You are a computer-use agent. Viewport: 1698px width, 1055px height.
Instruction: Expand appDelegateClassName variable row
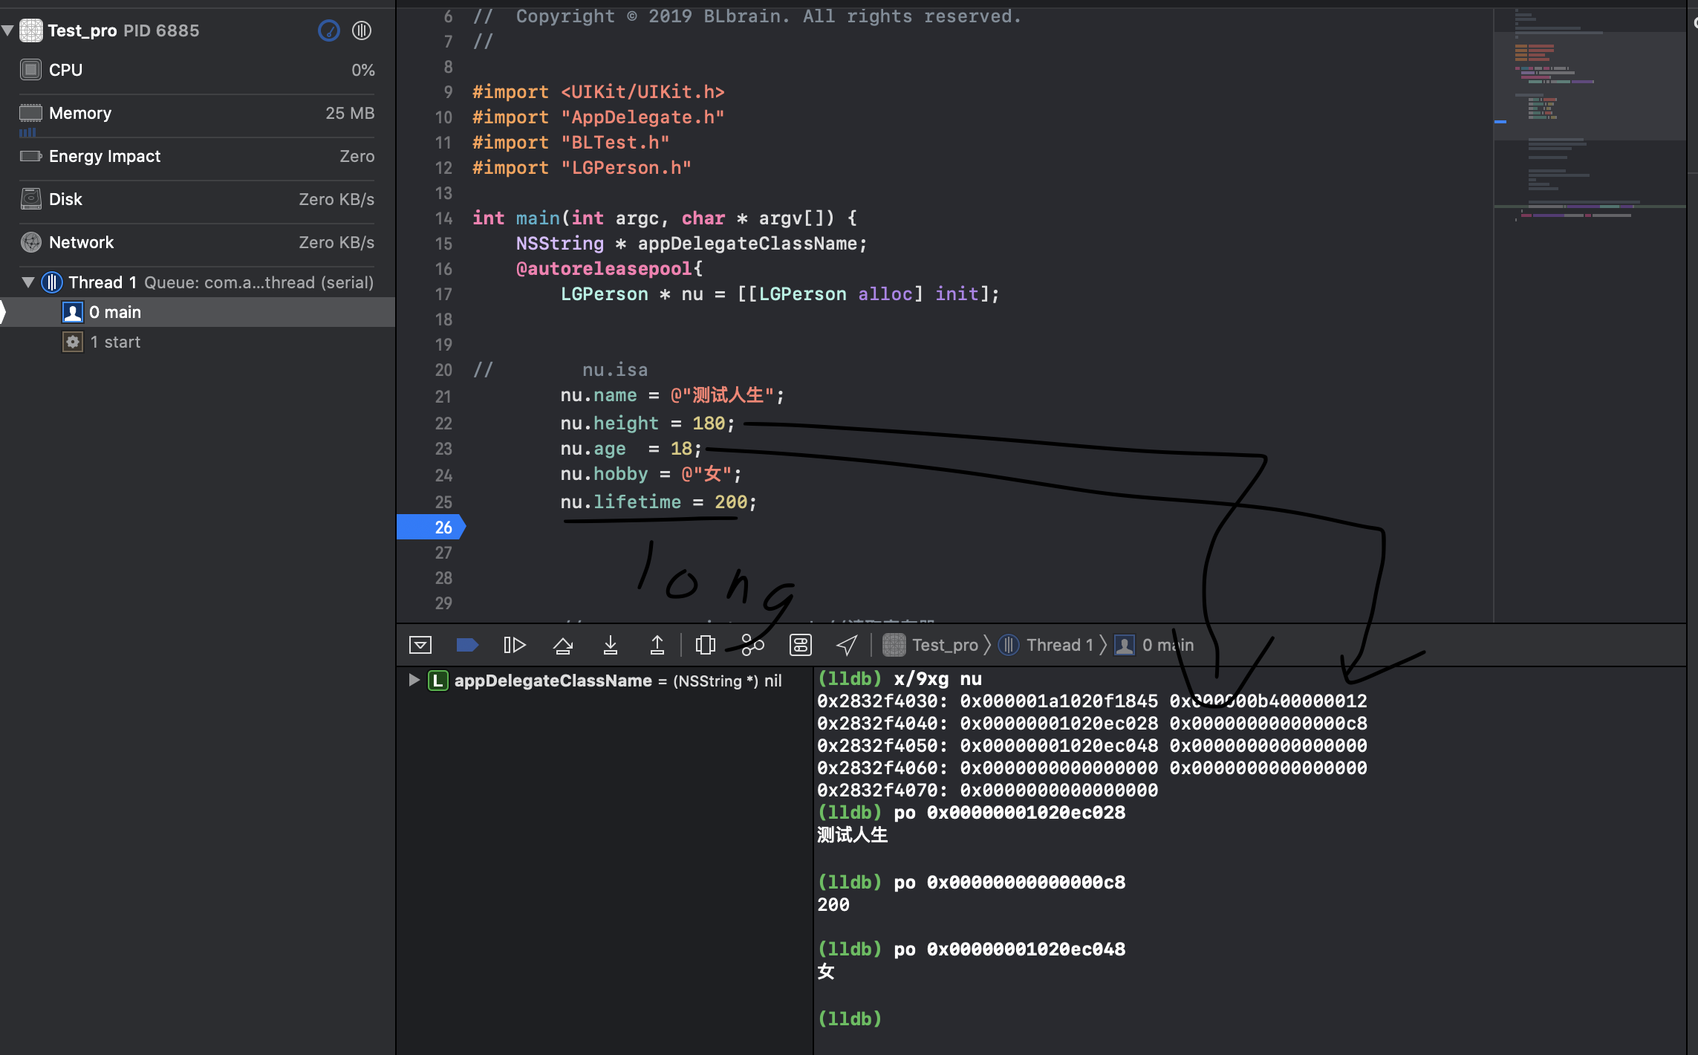(x=414, y=680)
